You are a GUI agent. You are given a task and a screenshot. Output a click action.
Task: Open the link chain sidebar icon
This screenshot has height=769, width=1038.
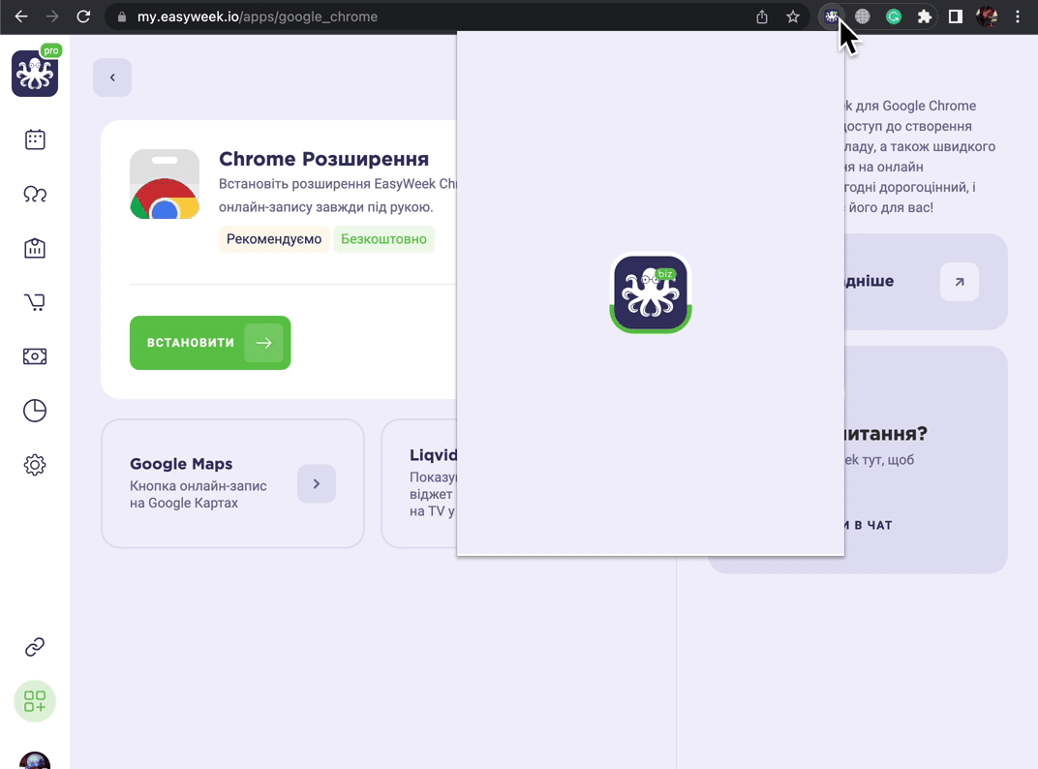[x=35, y=646]
